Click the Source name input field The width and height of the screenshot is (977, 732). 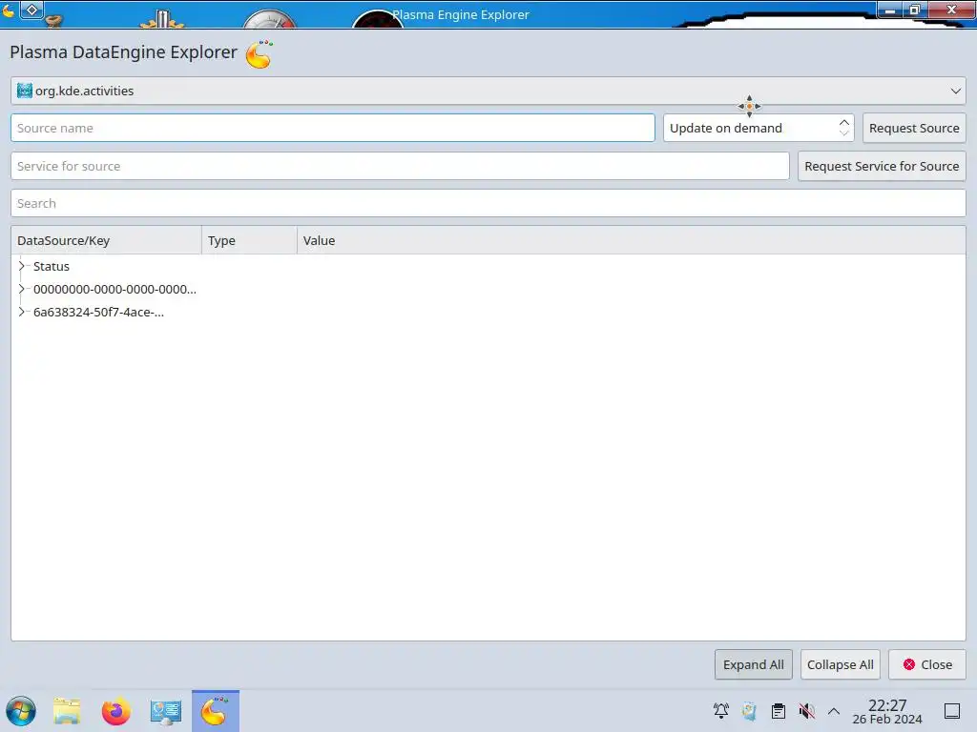333,128
